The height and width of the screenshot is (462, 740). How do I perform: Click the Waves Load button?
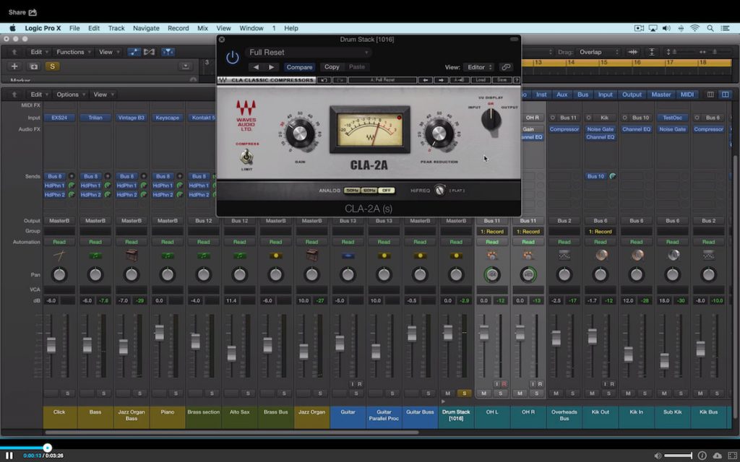coord(481,80)
